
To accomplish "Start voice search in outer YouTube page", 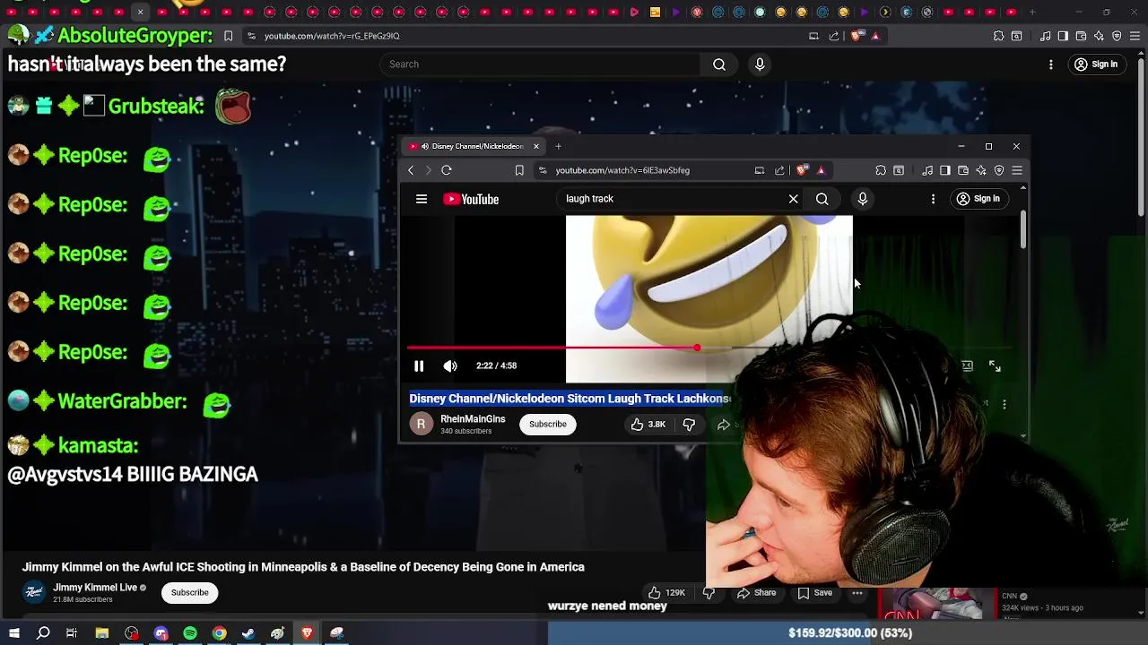I will pos(760,64).
